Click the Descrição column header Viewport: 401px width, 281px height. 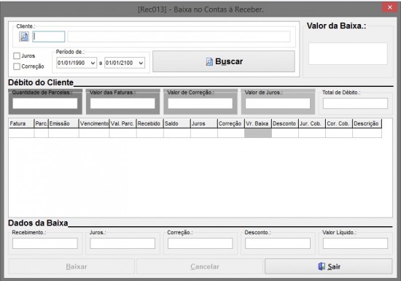367,123
